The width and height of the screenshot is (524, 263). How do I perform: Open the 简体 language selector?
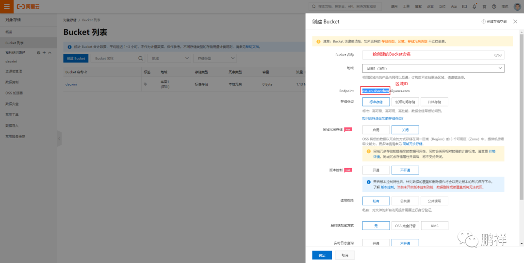coord(505,6)
